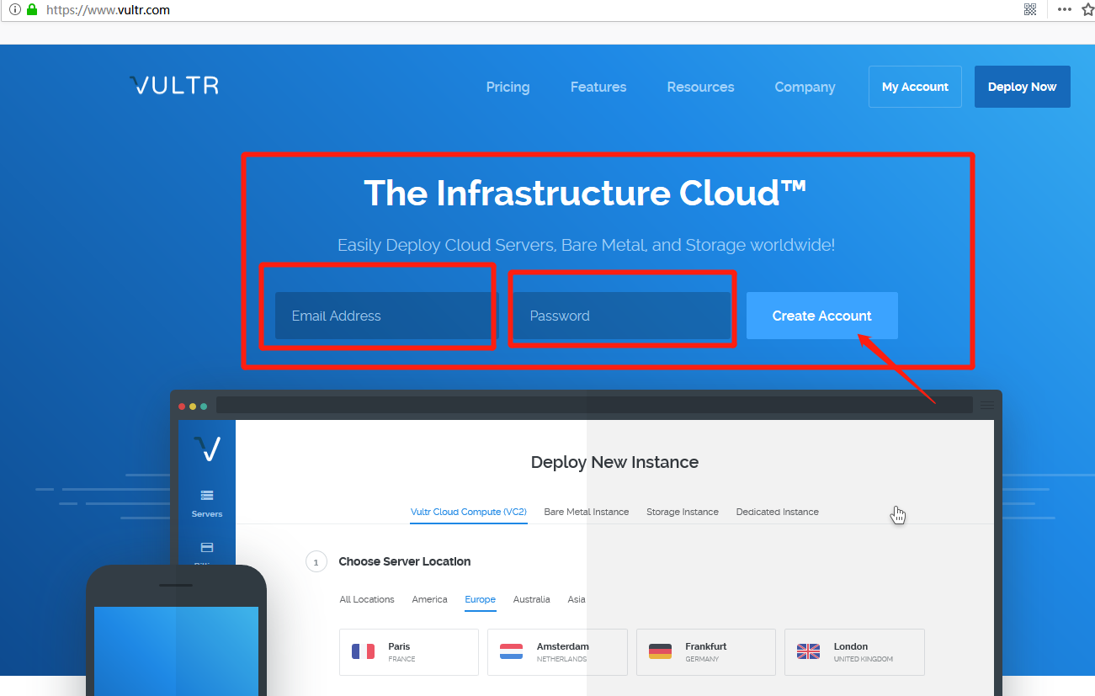Select the Europe location filter
Viewport: 1095px width, 696px height.
(x=481, y=599)
